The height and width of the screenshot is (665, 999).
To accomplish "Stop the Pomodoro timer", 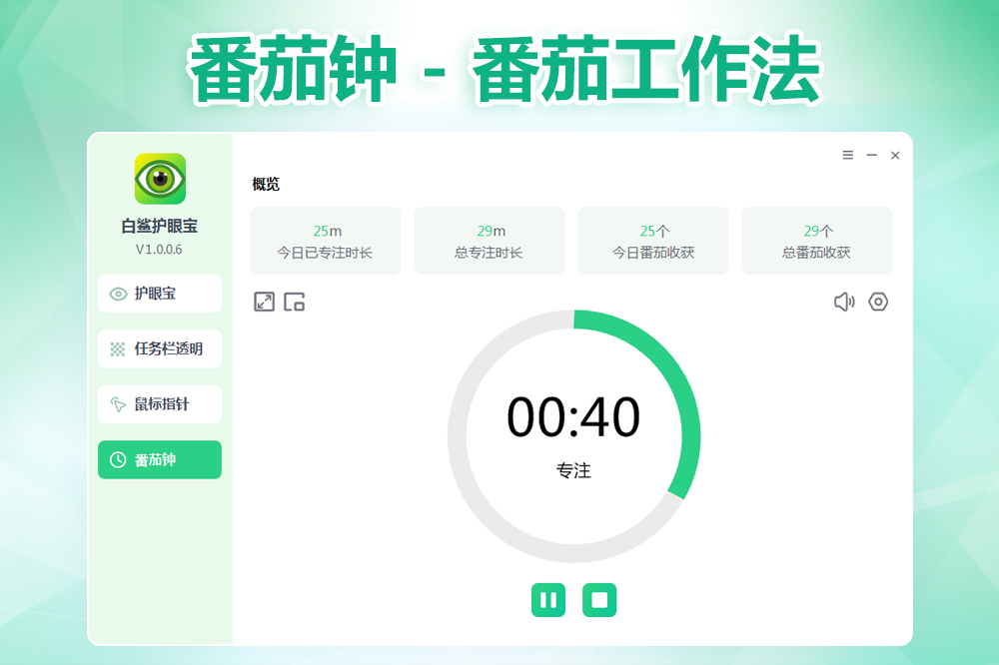I will coord(599,600).
